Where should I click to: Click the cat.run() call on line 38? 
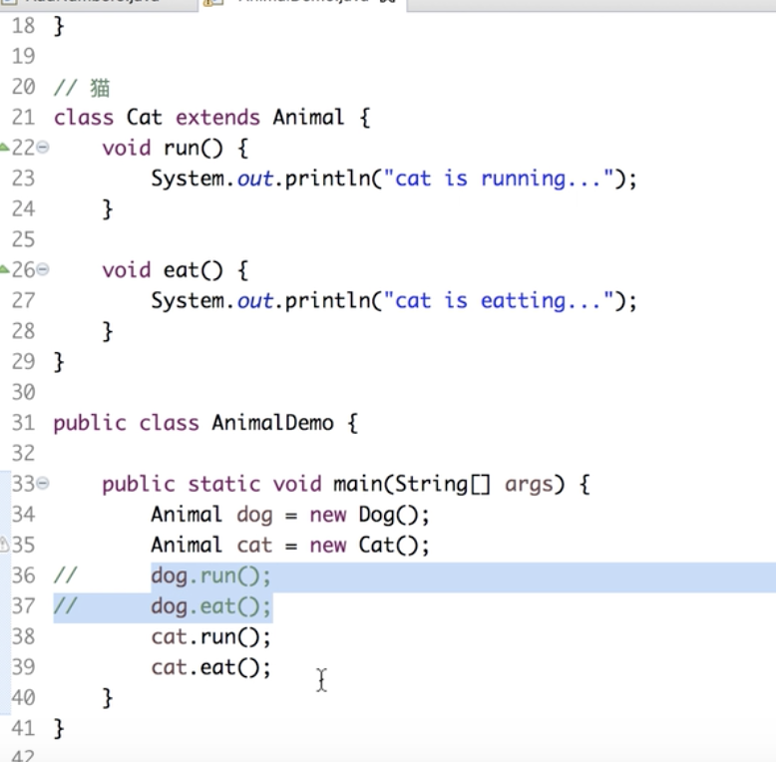[210, 636]
